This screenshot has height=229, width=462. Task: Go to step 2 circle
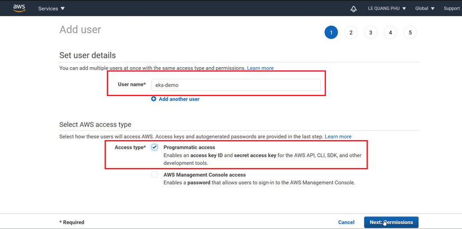coord(351,32)
